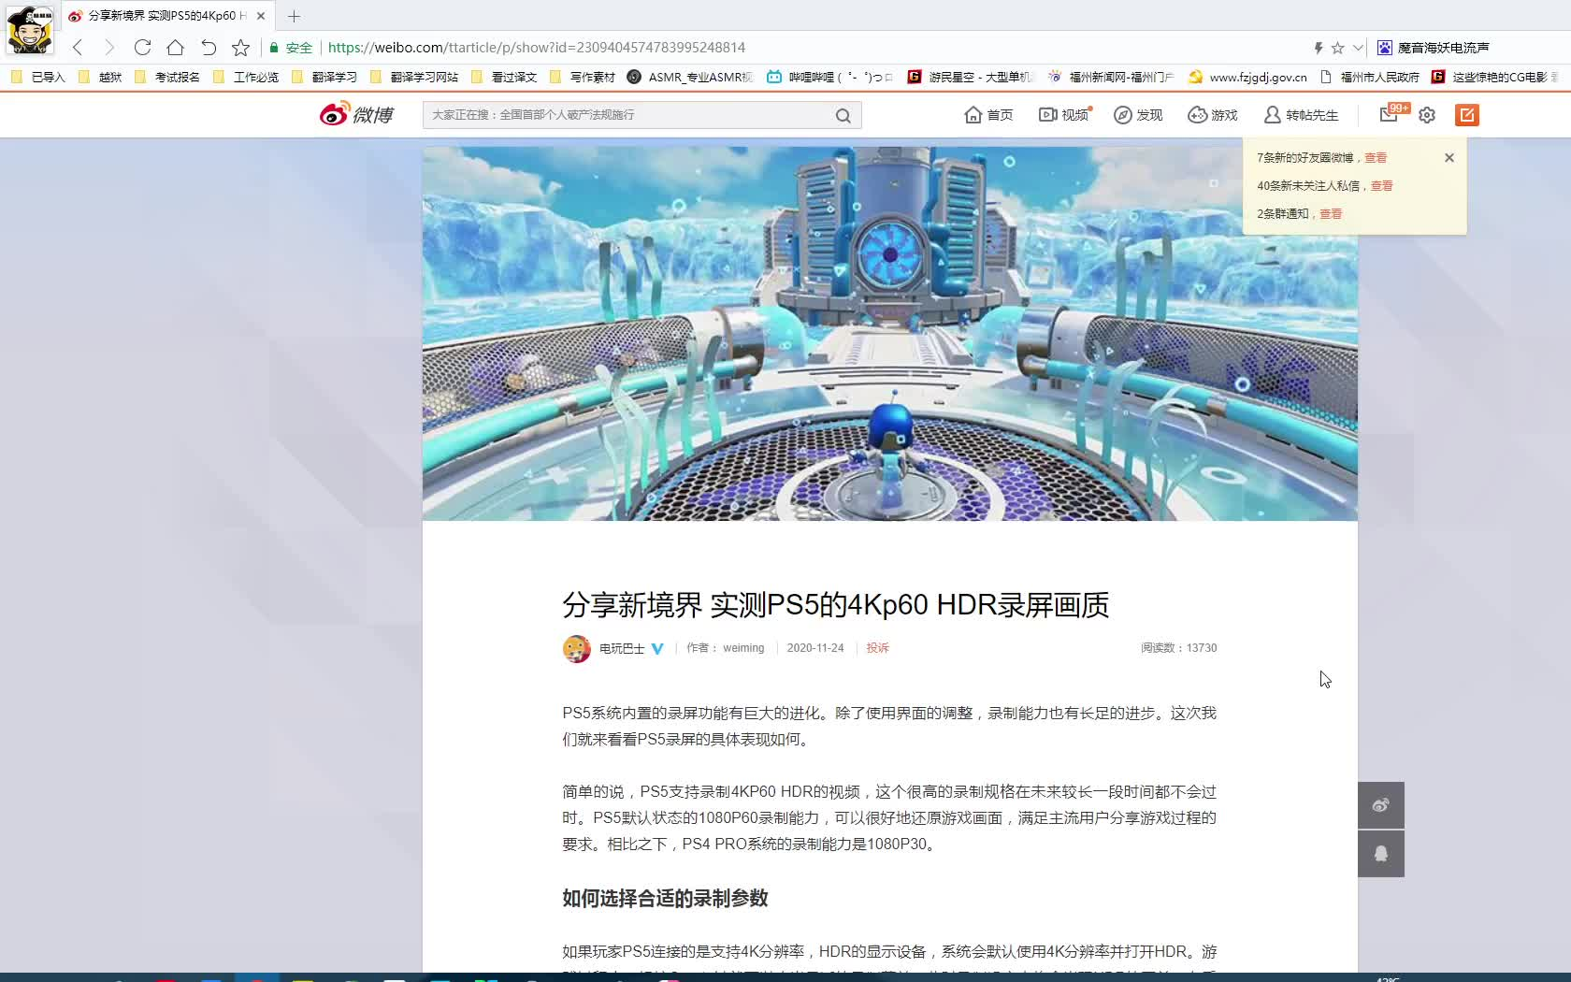The height and width of the screenshot is (982, 1571).
Task: Reload the page with refresh icon
Action: (x=142, y=48)
